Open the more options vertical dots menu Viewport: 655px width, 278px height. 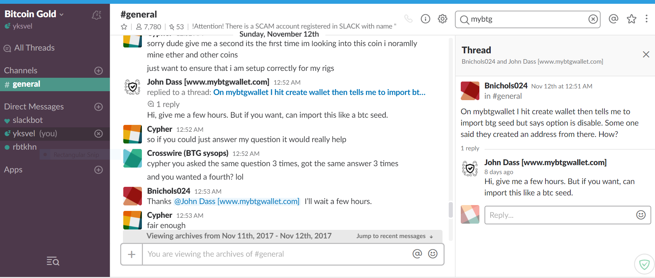pos(646,19)
